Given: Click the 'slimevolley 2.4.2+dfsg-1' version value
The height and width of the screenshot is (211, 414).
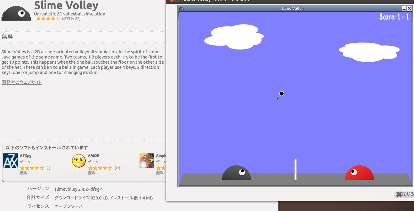Looking at the screenshot, I should pos(79,189).
